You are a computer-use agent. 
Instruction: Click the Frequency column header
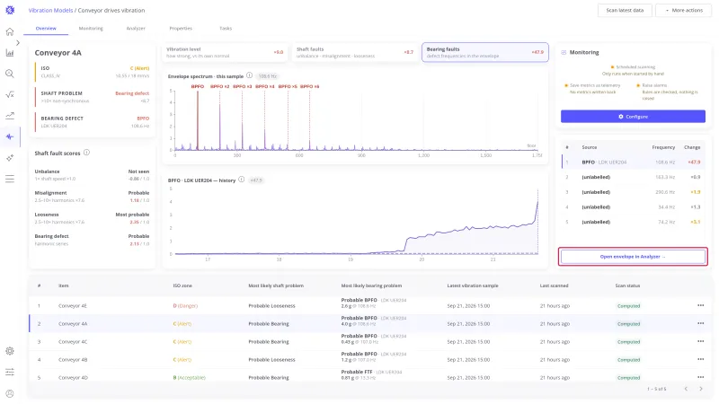pos(663,147)
